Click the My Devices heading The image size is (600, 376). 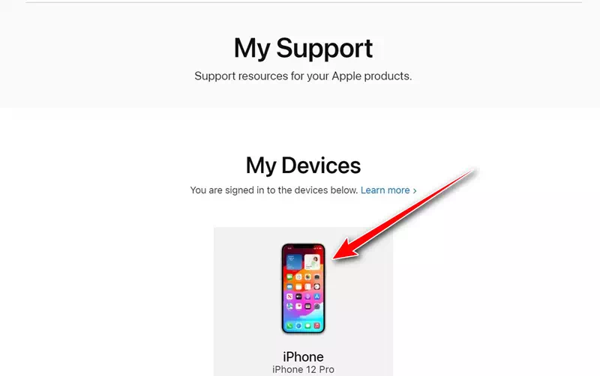[303, 166]
